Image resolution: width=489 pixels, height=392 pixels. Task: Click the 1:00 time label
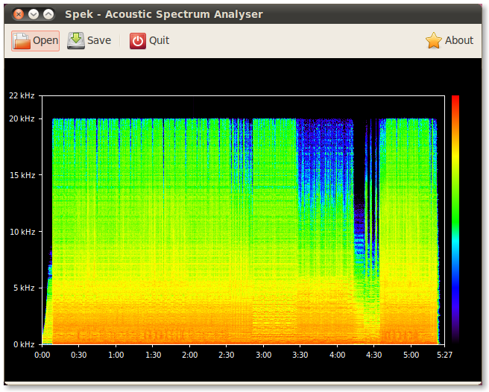[x=116, y=355]
